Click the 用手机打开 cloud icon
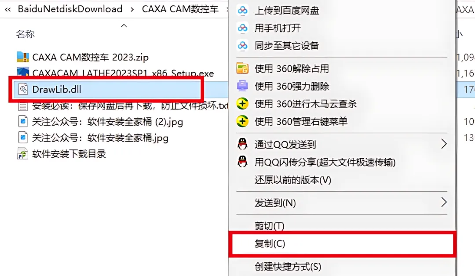 (x=242, y=28)
